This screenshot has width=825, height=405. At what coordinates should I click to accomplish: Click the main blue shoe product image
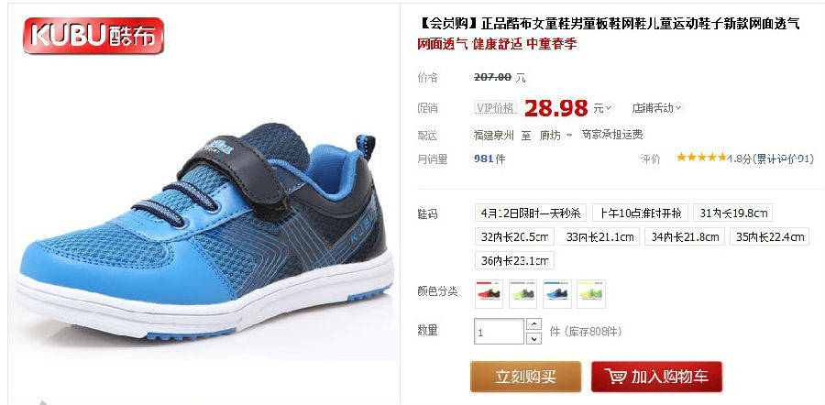point(203,232)
